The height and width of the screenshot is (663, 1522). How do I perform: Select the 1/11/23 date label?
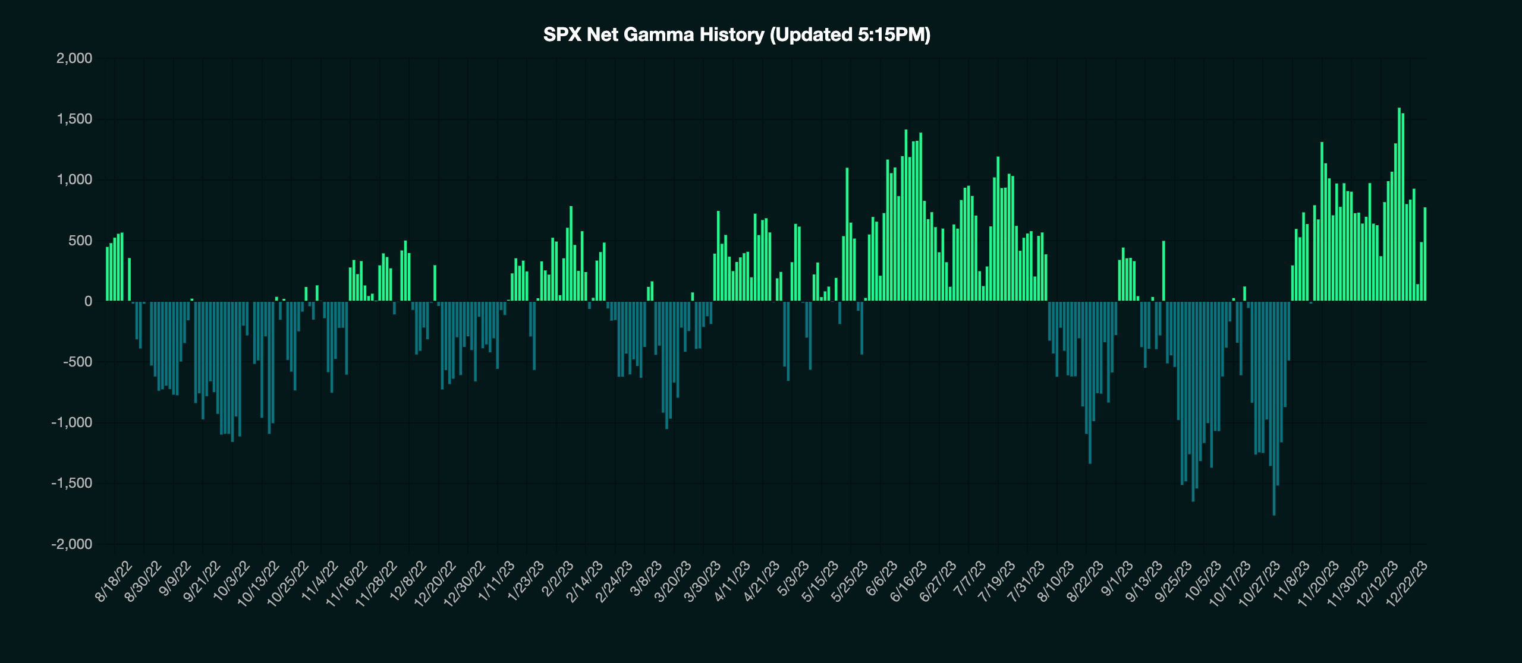tap(496, 582)
